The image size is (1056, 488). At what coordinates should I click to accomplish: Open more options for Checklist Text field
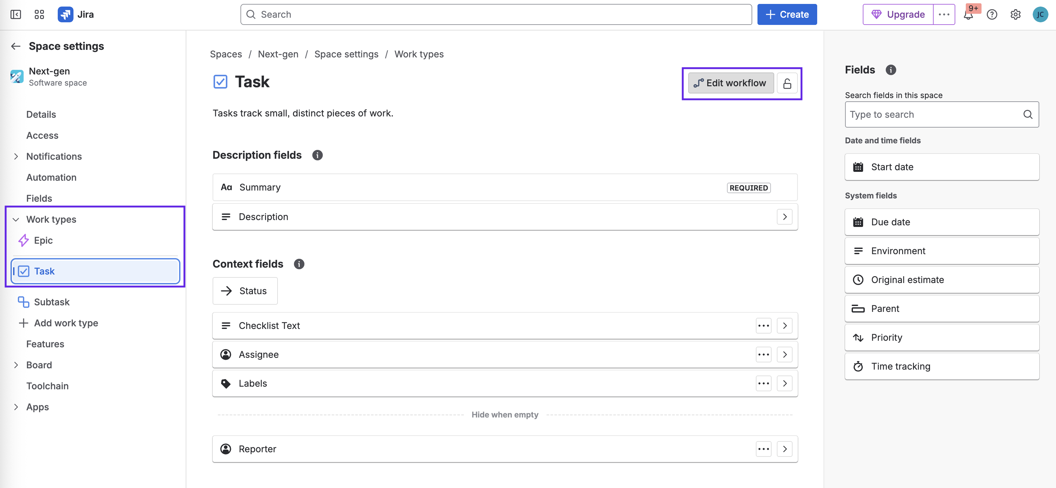[x=763, y=326]
